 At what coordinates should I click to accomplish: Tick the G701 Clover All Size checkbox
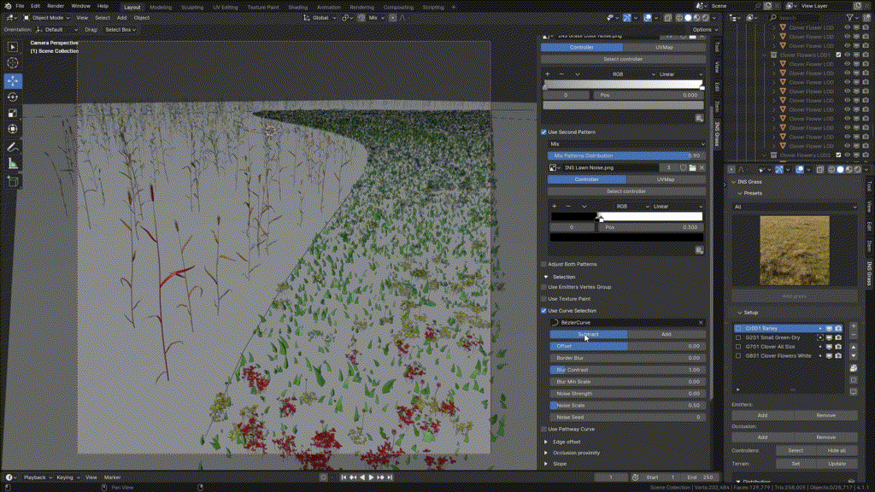738,347
